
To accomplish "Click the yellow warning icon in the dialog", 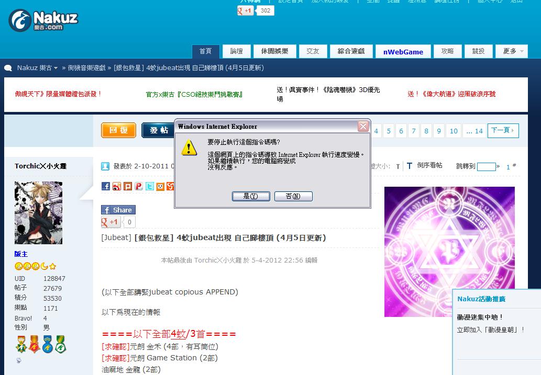I will (189, 147).
